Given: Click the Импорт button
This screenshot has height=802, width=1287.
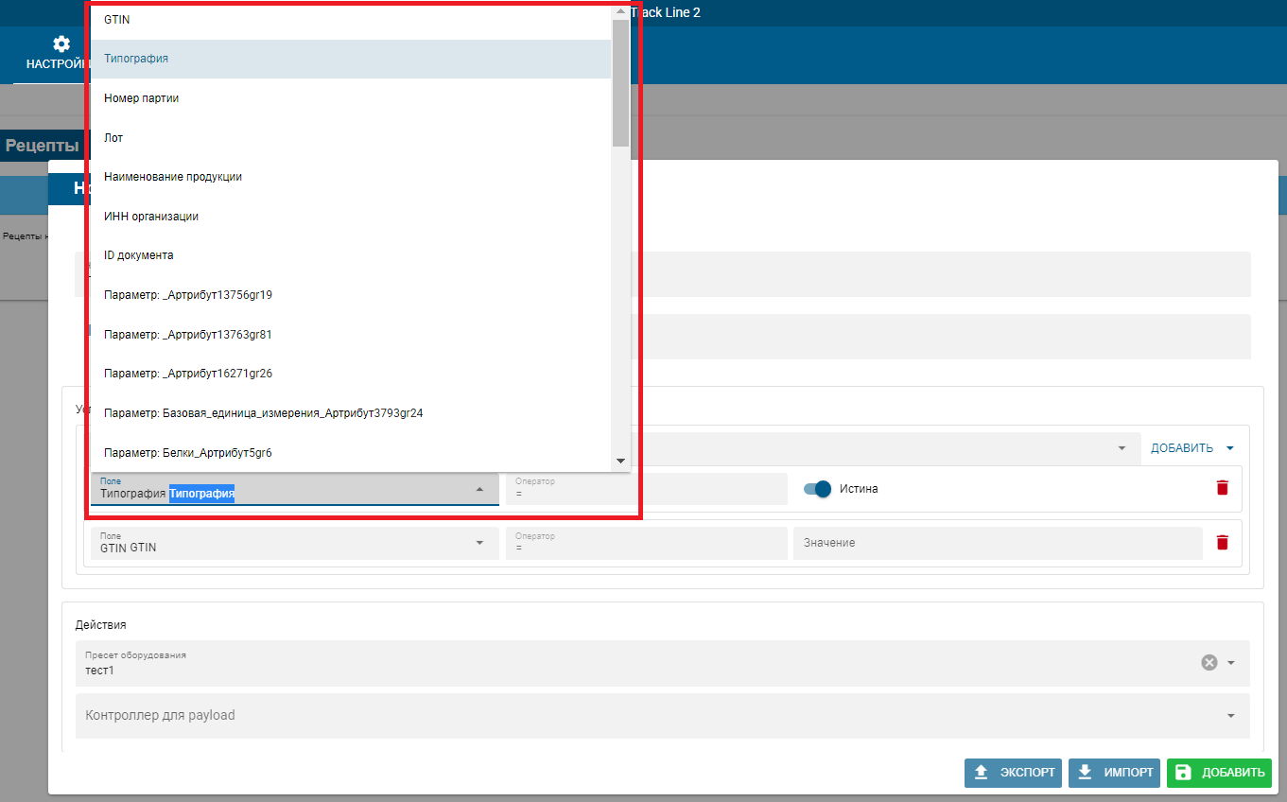Looking at the screenshot, I should pyautogui.click(x=1114, y=773).
